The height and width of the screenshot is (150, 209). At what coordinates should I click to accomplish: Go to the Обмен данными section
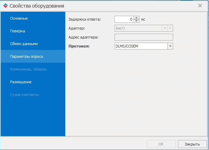click(x=24, y=44)
